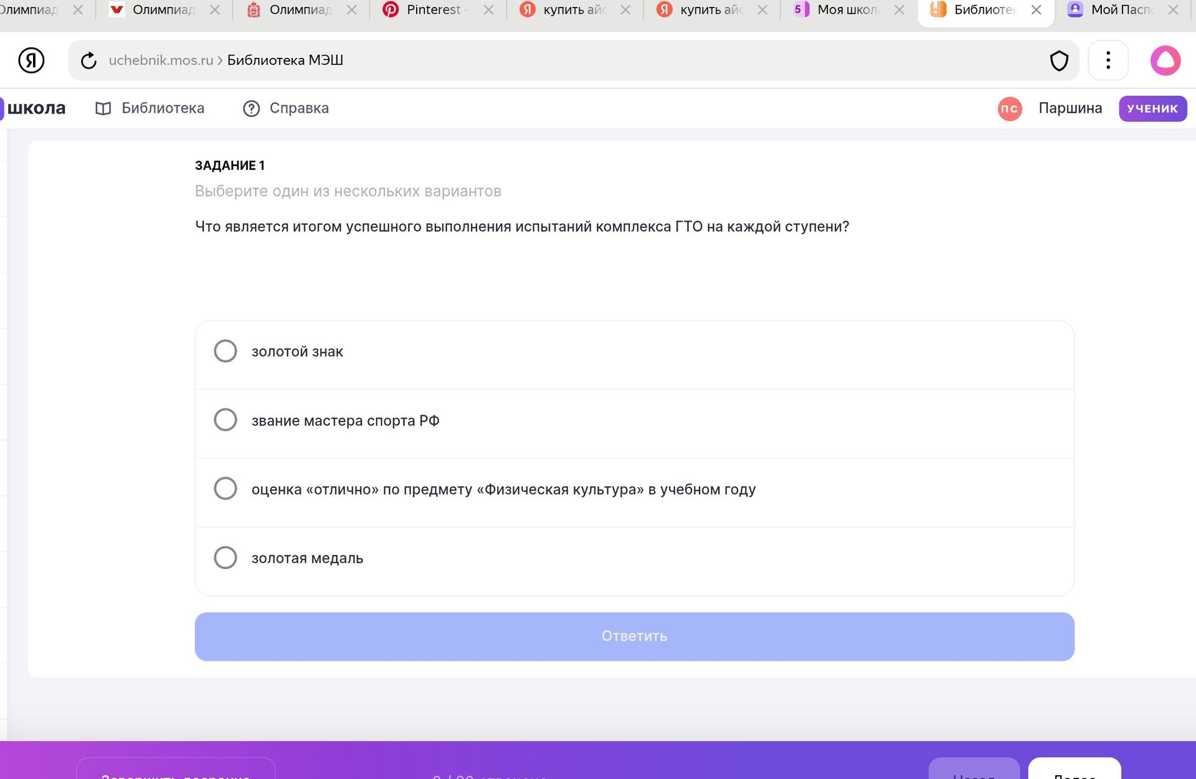Switch to the Моя школа tab
1196x779 pixels.
point(847,10)
